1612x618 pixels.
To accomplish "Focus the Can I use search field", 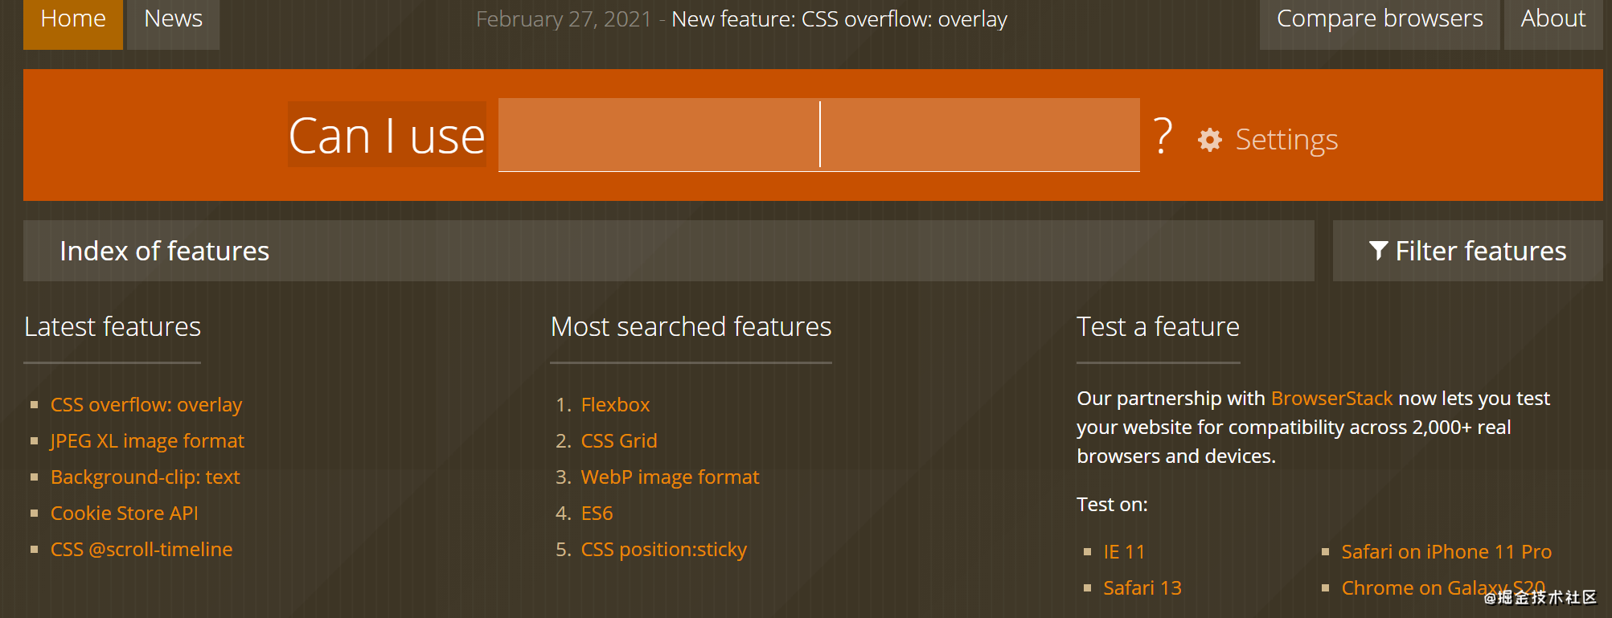I will tap(818, 135).
